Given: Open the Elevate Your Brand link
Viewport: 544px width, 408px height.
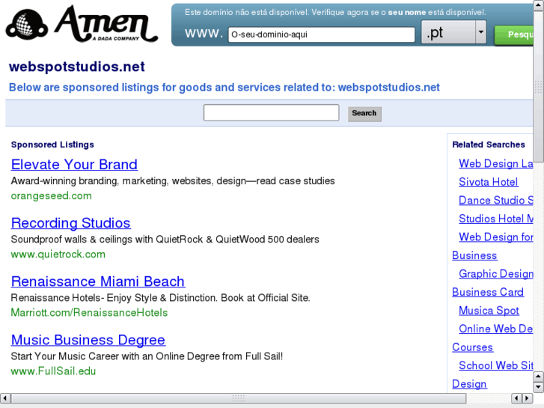Looking at the screenshot, I should pos(74,165).
